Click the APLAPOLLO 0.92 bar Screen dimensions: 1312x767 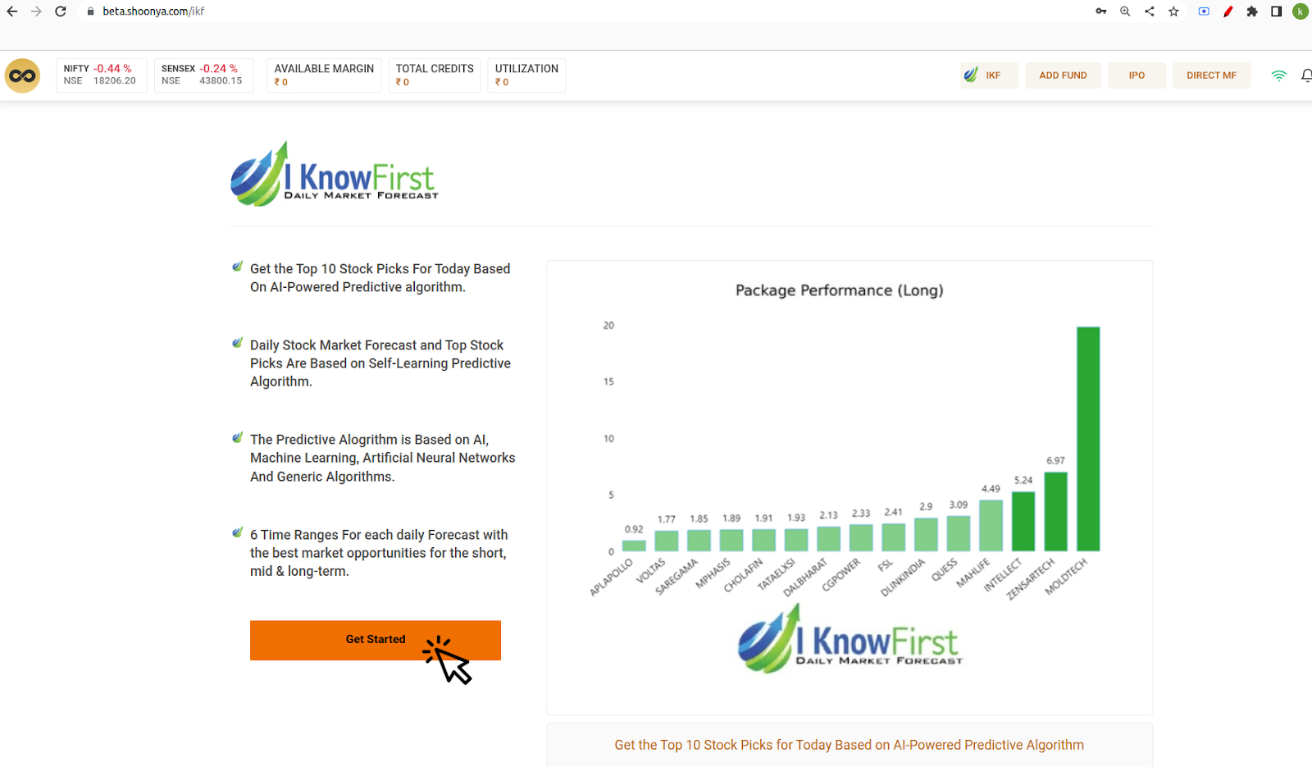(x=634, y=546)
